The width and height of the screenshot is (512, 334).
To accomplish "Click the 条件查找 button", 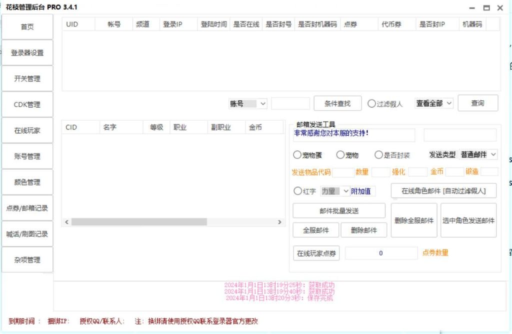I will pyautogui.click(x=337, y=103).
